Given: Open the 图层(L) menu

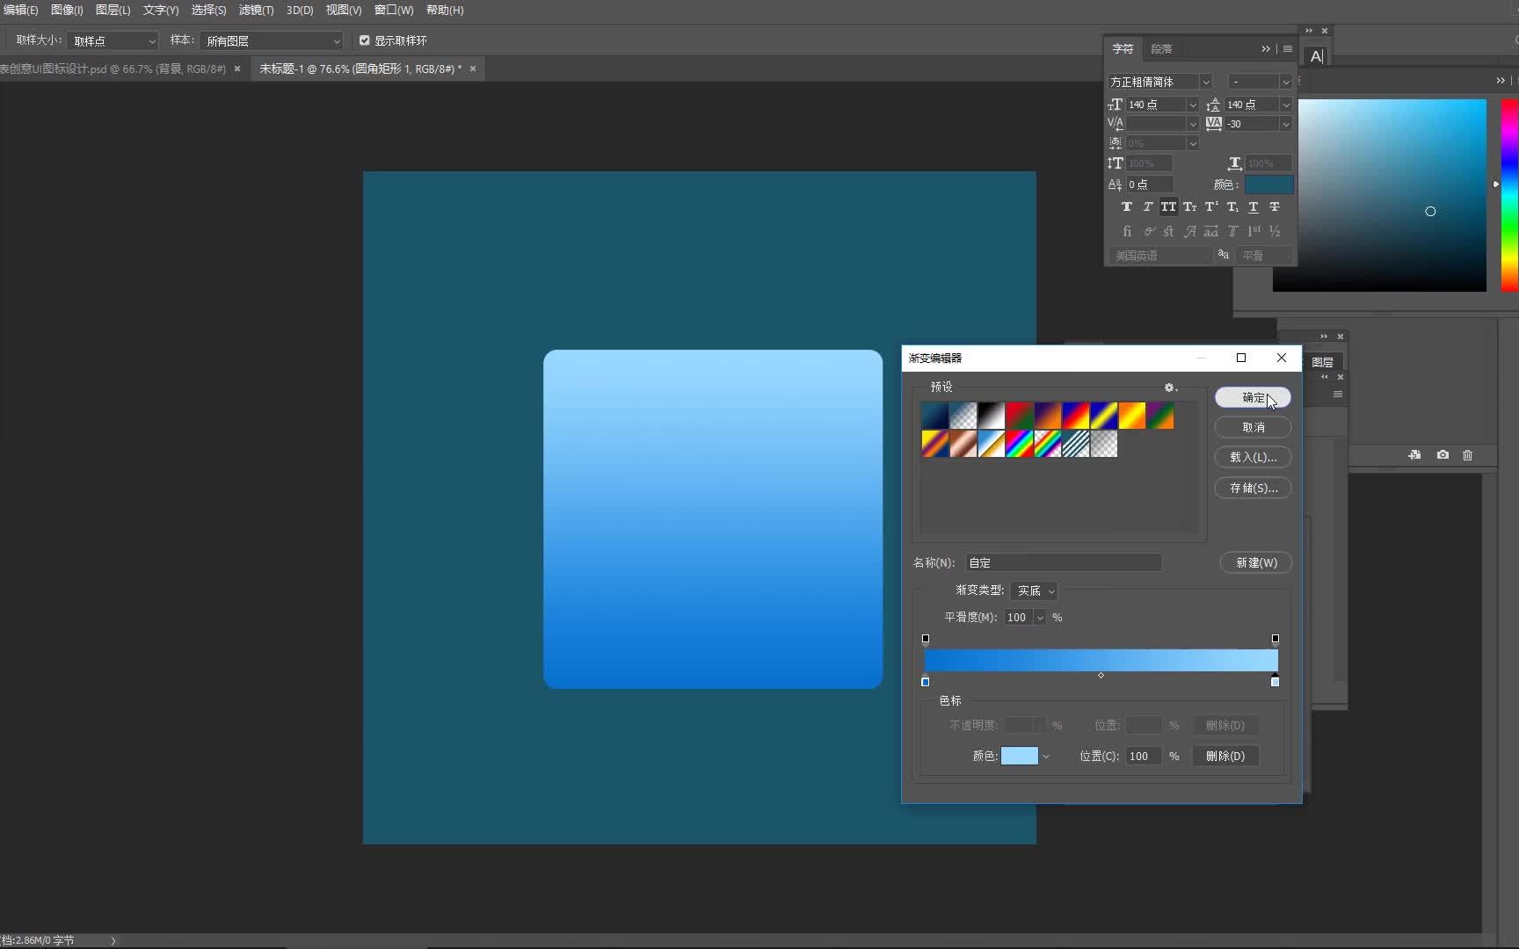Looking at the screenshot, I should (x=113, y=10).
